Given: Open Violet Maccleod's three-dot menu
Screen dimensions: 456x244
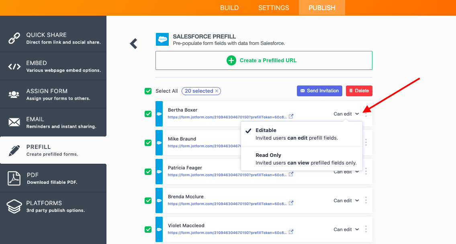Looking at the screenshot, I should pos(366,229).
